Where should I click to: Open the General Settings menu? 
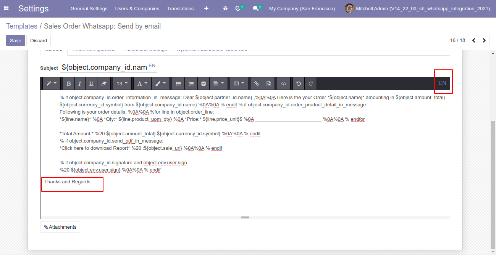[x=89, y=8]
